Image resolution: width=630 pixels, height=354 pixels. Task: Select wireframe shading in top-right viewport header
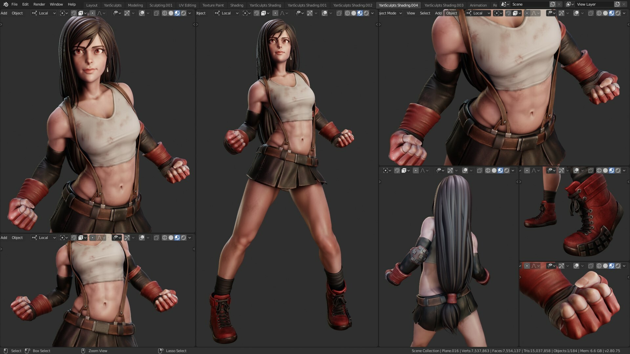tap(599, 13)
